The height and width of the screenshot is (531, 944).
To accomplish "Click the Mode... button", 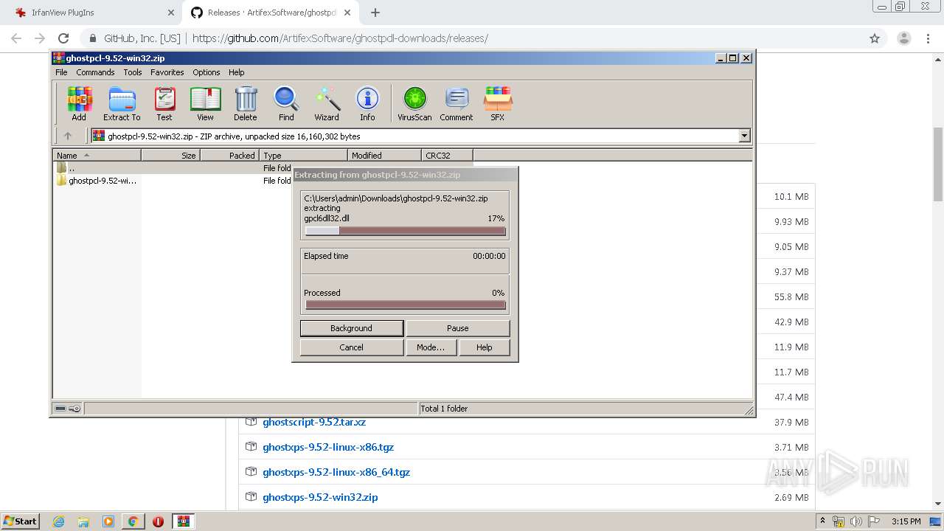I will pyautogui.click(x=431, y=347).
